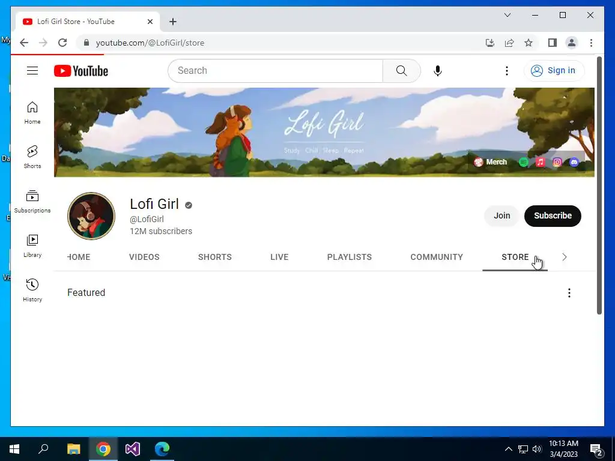Click the Join button
The image size is (615, 461).
tap(501, 216)
